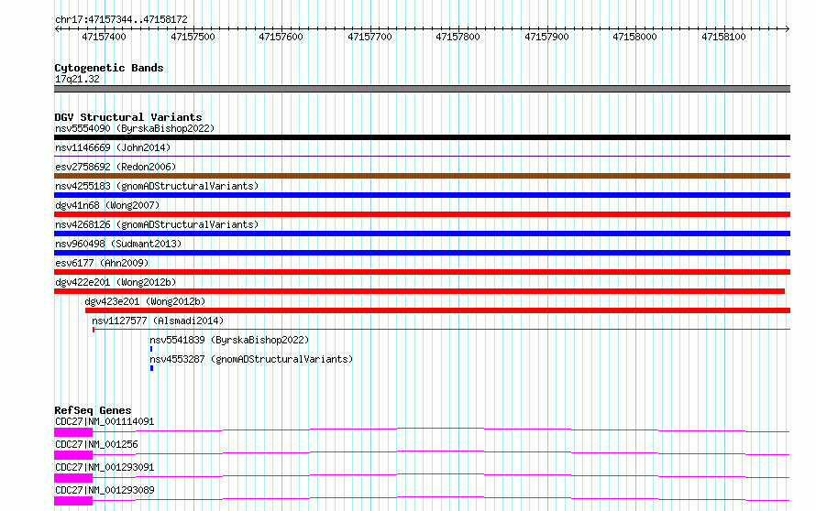Screen dimensions: 816x511
Task: Click the 47157400 ruler tick label
Action: [x=104, y=37]
